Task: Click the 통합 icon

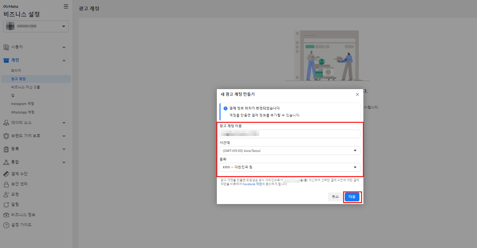Action: [6, 162]
